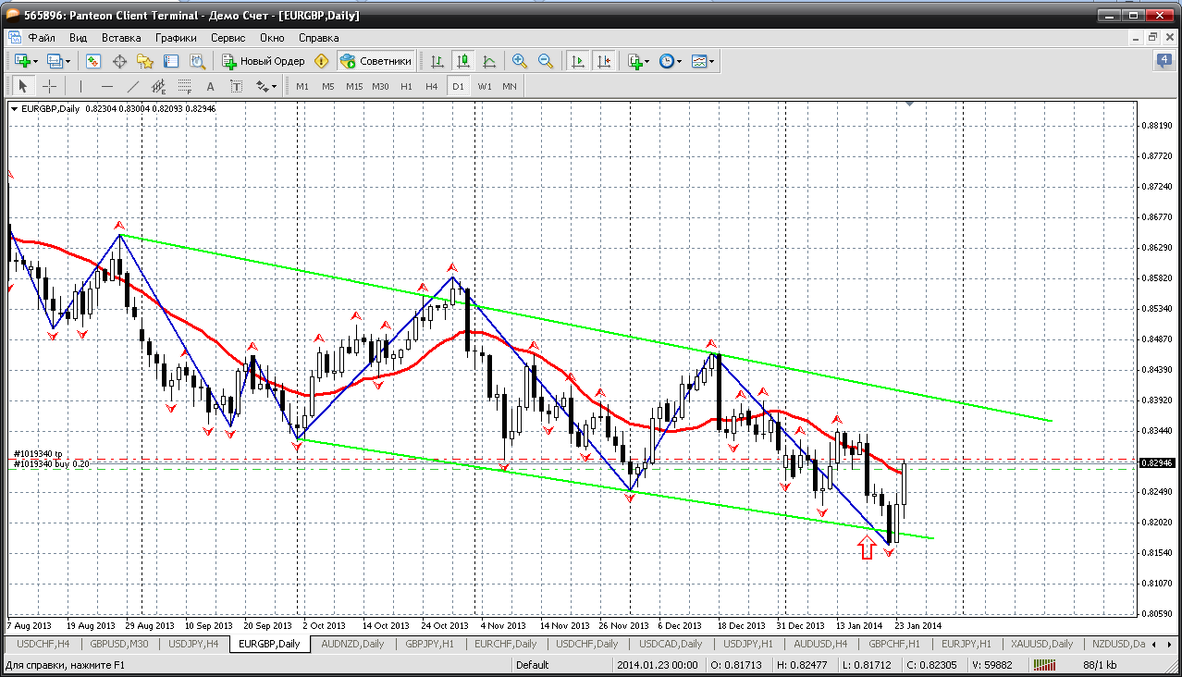Viewport: 1182px width, 677px height.
Task: Select the text 'A' tool
Action: pyautogui.click(x=210, y=86)
